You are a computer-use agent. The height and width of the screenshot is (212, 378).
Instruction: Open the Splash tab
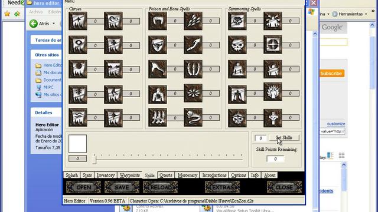coord(72,175)
